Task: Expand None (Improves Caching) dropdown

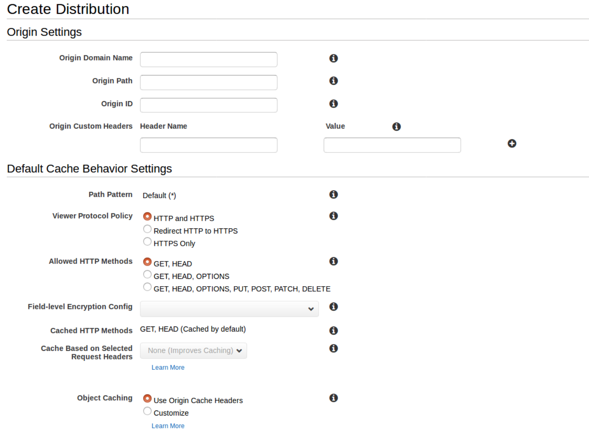Action: pos(193,350)
